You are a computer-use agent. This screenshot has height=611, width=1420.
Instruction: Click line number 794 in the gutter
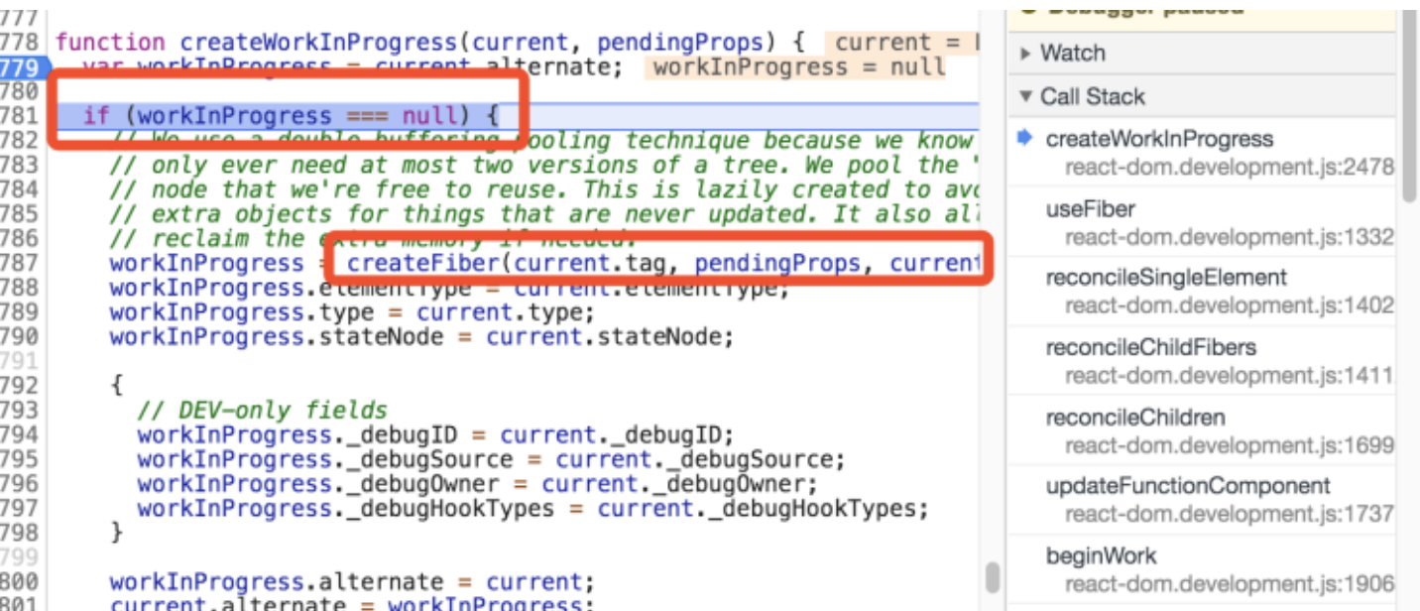pos(20,434)
